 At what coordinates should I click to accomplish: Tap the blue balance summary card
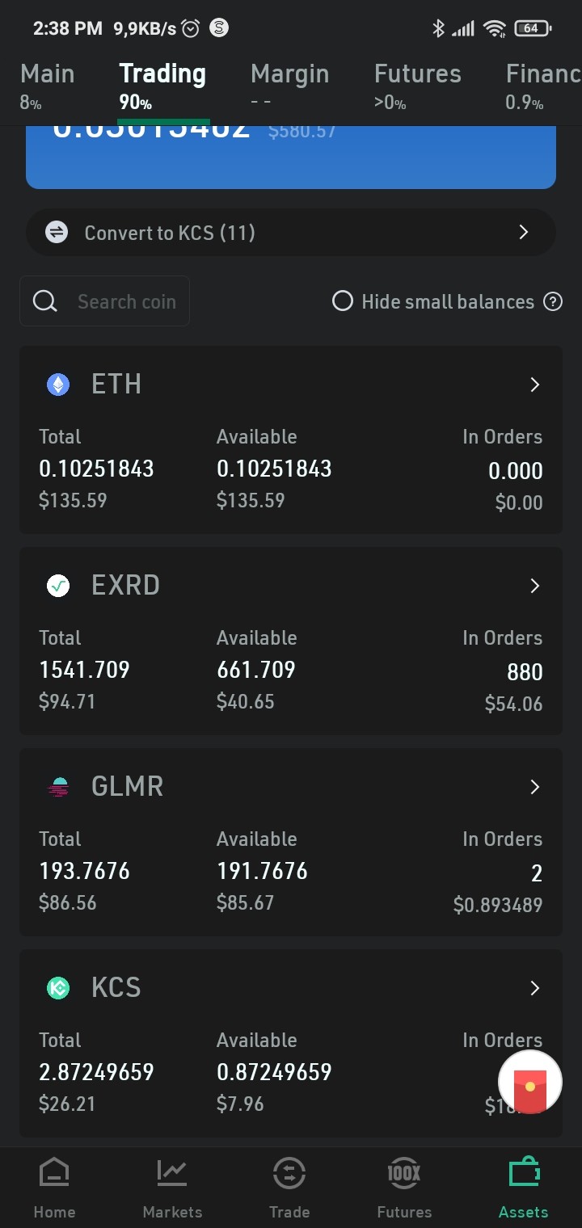291,157
